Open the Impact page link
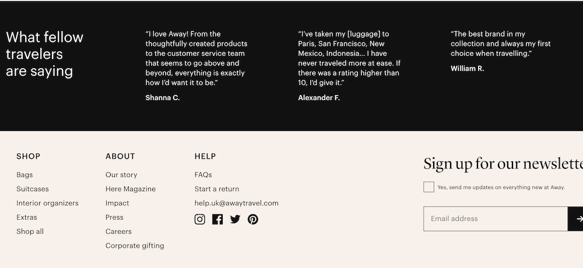The height and width of the screenshot is (268, 583). point(117,203)
